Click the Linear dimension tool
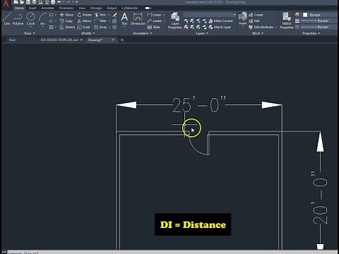339x254 pixels. click(x=154, y=15)
